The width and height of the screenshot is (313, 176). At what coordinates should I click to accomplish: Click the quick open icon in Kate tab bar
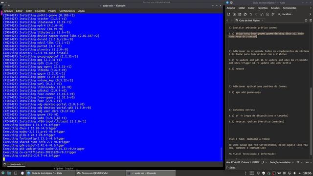point(306,21)
